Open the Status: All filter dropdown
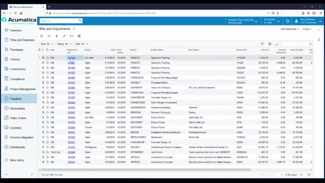This screenshot has width=325, height=183. [64, 44]
